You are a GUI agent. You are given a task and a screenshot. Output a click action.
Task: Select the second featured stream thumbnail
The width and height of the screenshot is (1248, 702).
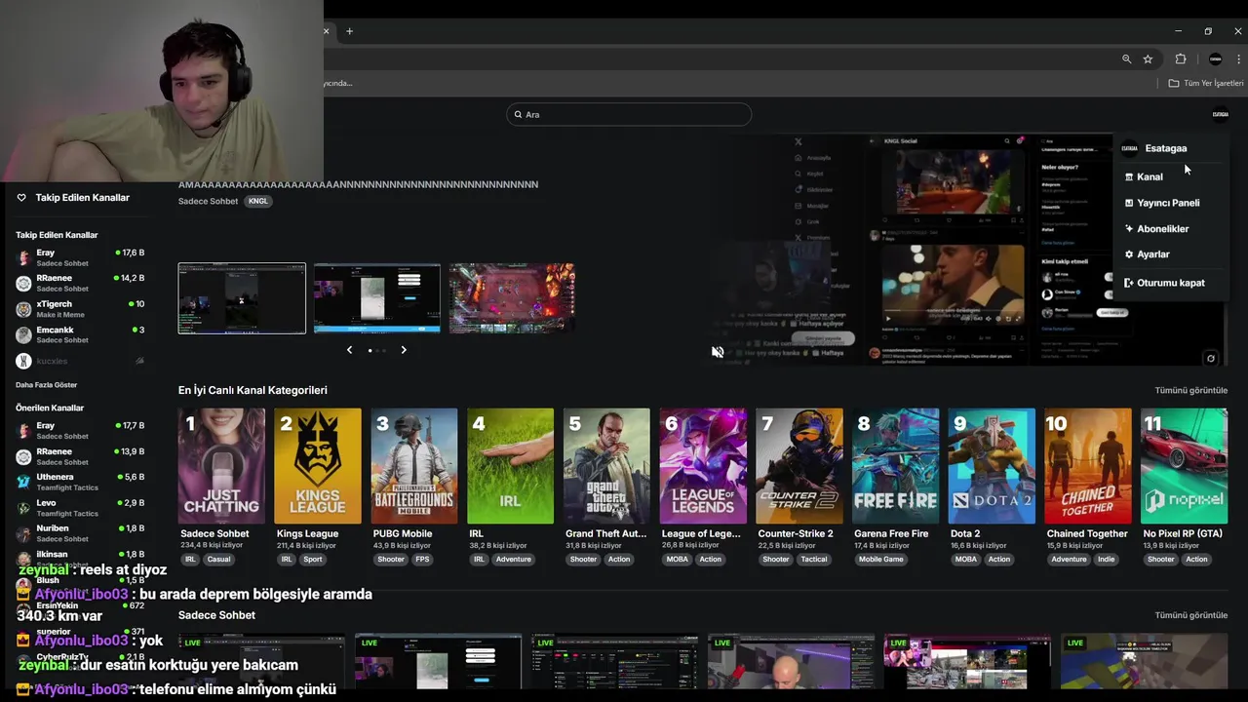tap(376, 298)
